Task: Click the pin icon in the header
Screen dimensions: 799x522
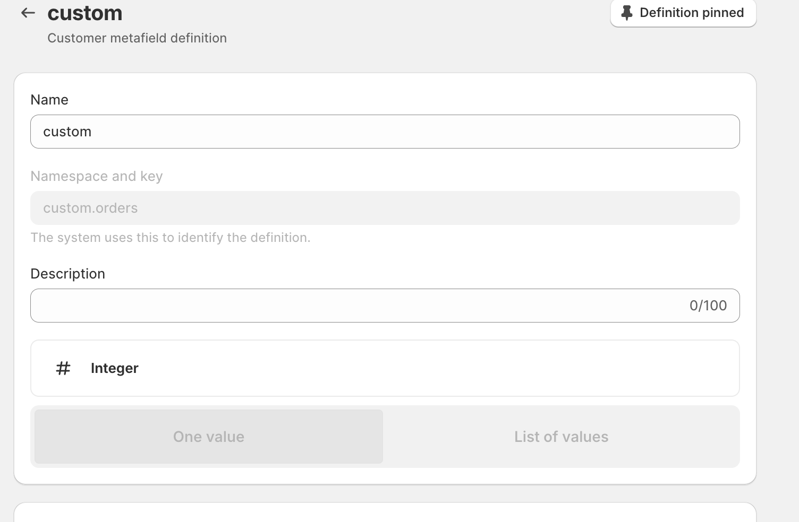Action: (627, 13)
